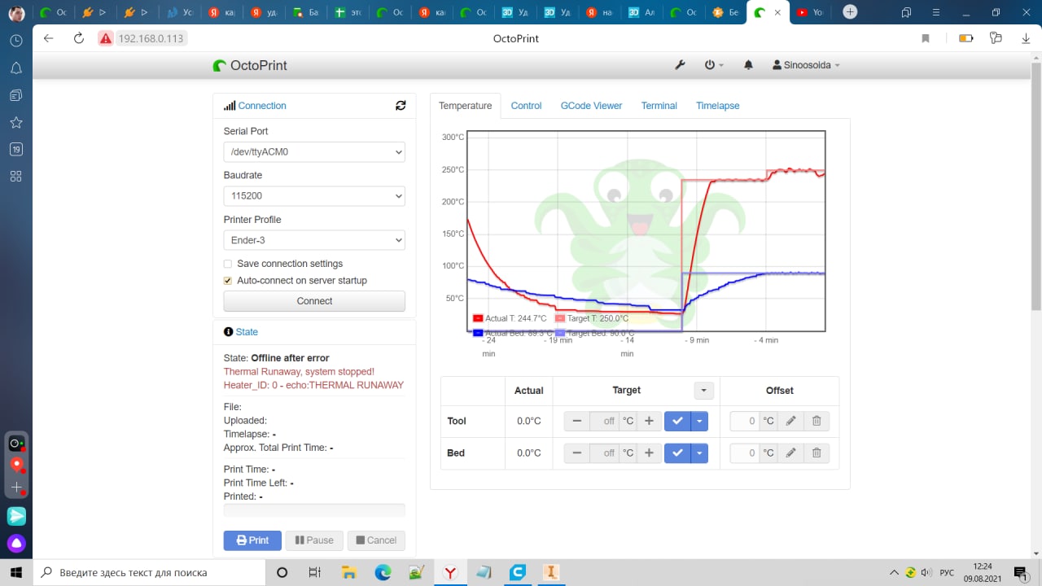Viewport: 1042px width, 586px height.
Task: Open the GCode Viewer tab
Action: [x=591, y=106]
